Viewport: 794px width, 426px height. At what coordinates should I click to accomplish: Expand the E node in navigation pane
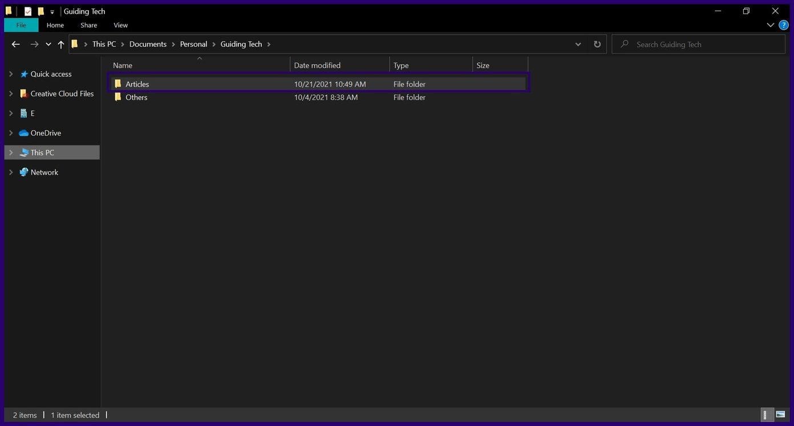pos(11,113)
